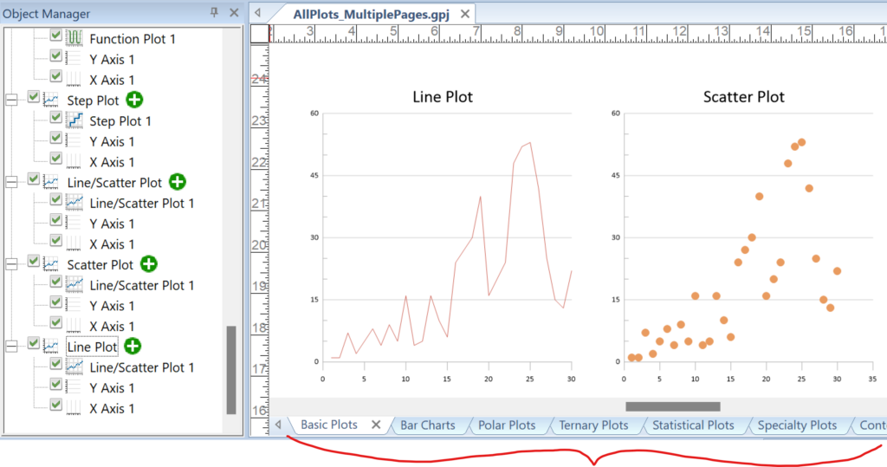Pin the Object Manager panel
The height and width of the screenshot is (467, 887).
[215, 12]
